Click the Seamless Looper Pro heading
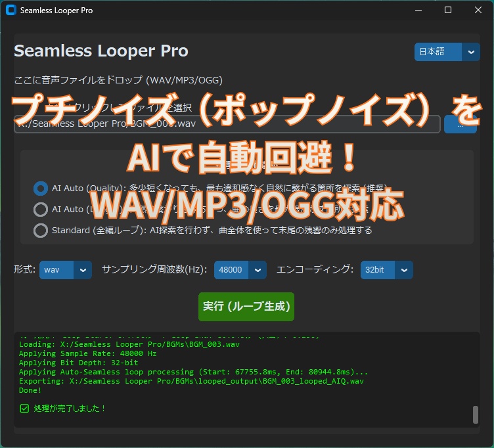This screenshot has width=494, height=448. pos(101,51)
